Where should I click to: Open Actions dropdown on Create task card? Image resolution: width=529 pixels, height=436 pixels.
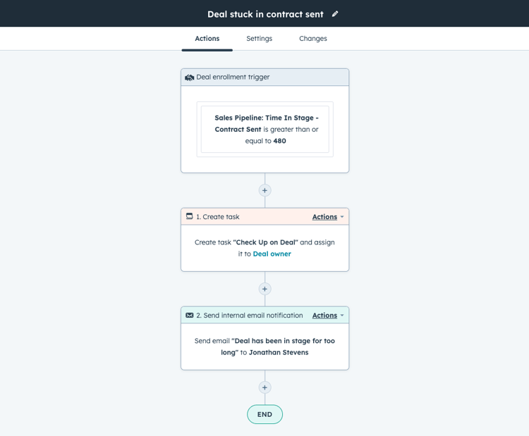324,217
